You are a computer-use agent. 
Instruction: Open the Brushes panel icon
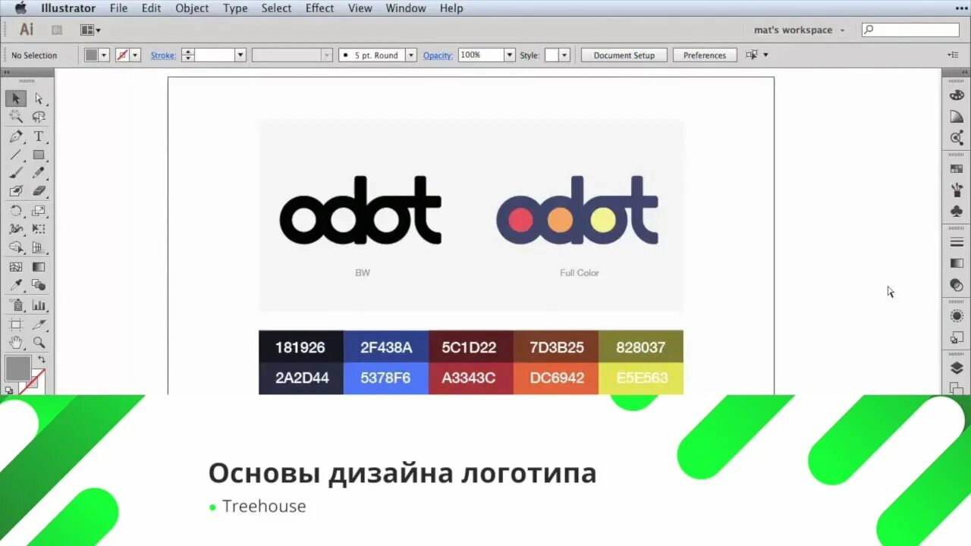[x=957, y=190]
